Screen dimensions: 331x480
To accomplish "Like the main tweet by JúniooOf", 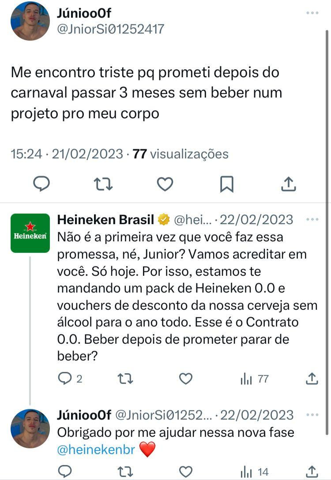I will [165, 184].
